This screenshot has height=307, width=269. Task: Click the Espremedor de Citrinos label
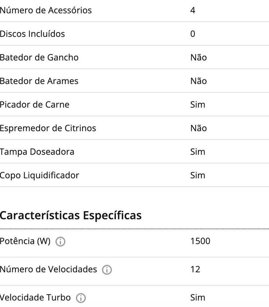[x=48, y=128]
